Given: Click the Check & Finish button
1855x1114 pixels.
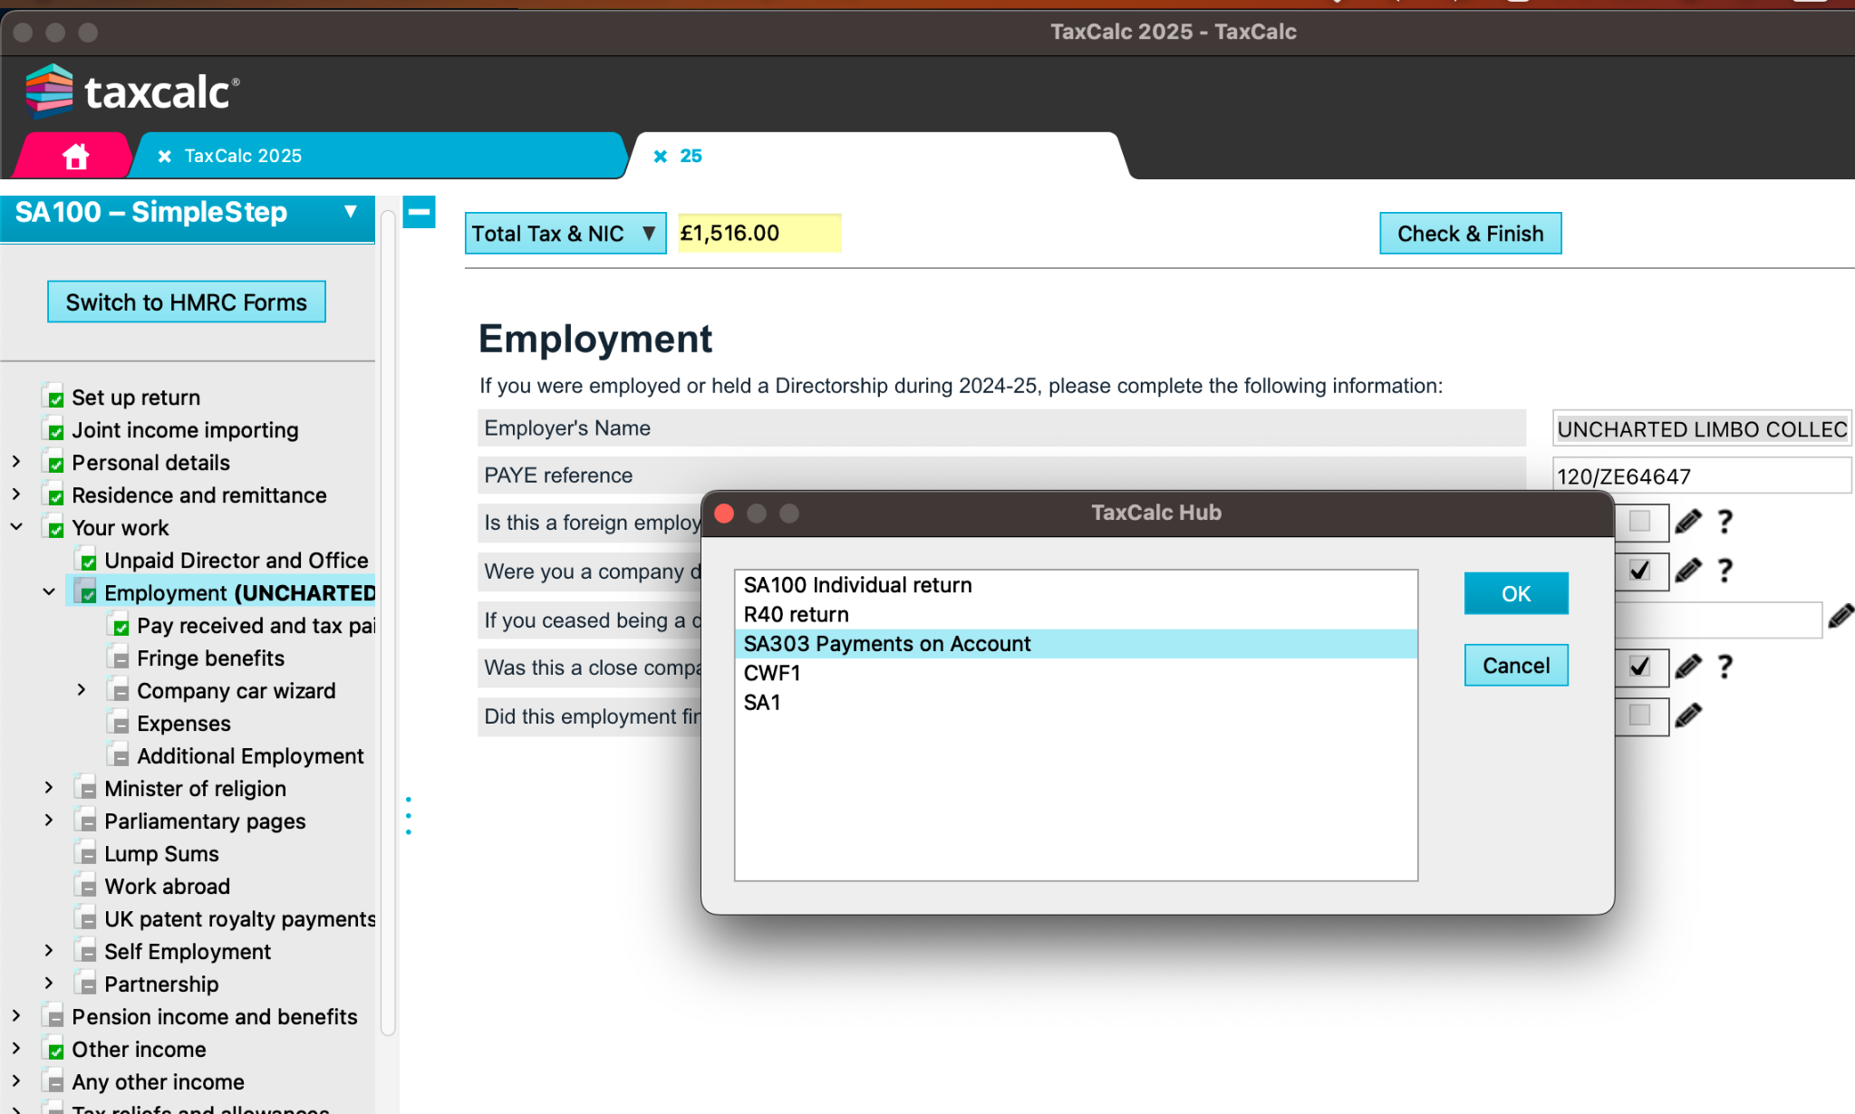Looking at the screenshot, I should pos(1470,234).
